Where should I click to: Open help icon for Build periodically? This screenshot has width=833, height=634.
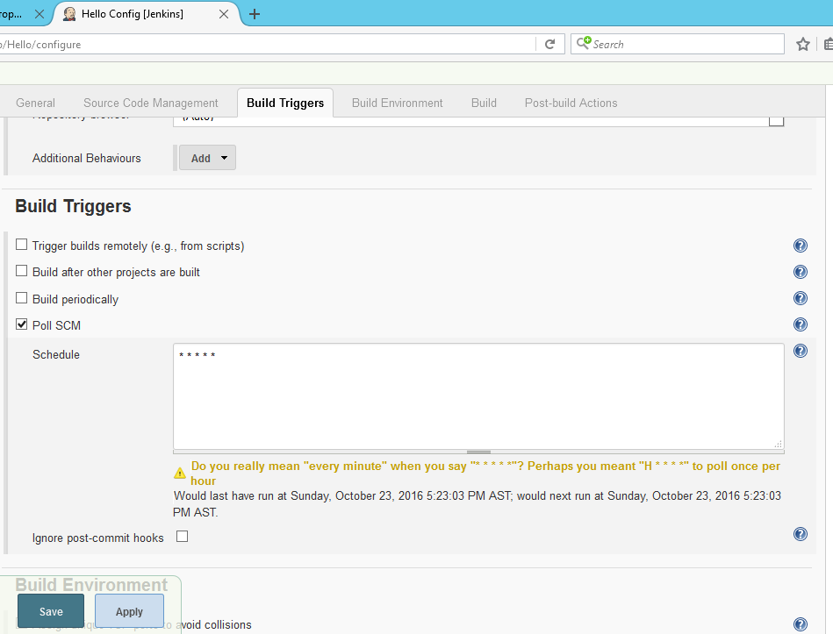tap(800, 298)
